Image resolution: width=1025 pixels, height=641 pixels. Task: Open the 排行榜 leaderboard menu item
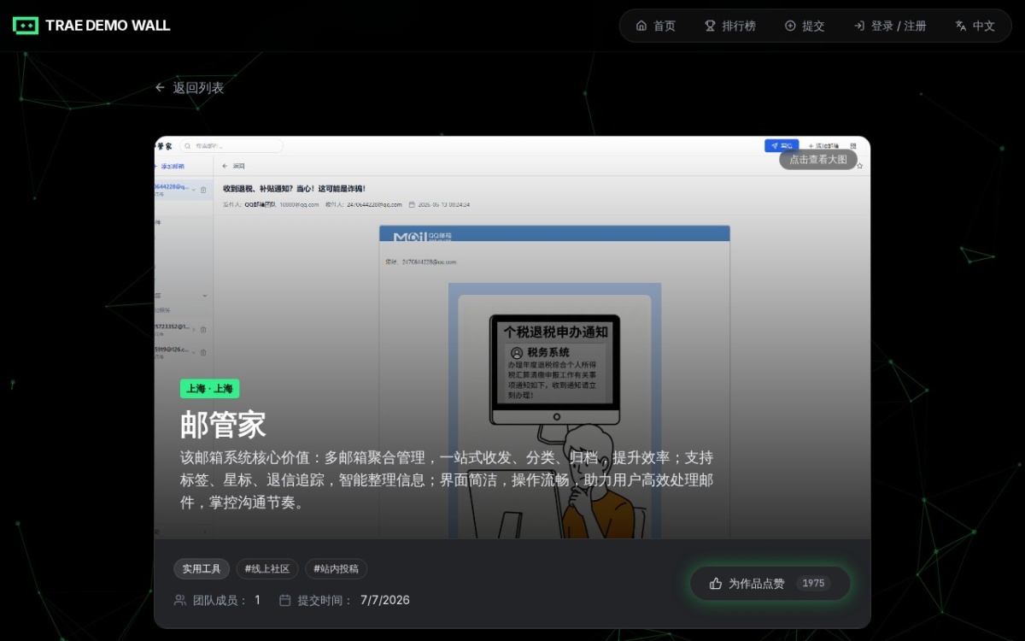pyautogui.click(x=730, y=26)
